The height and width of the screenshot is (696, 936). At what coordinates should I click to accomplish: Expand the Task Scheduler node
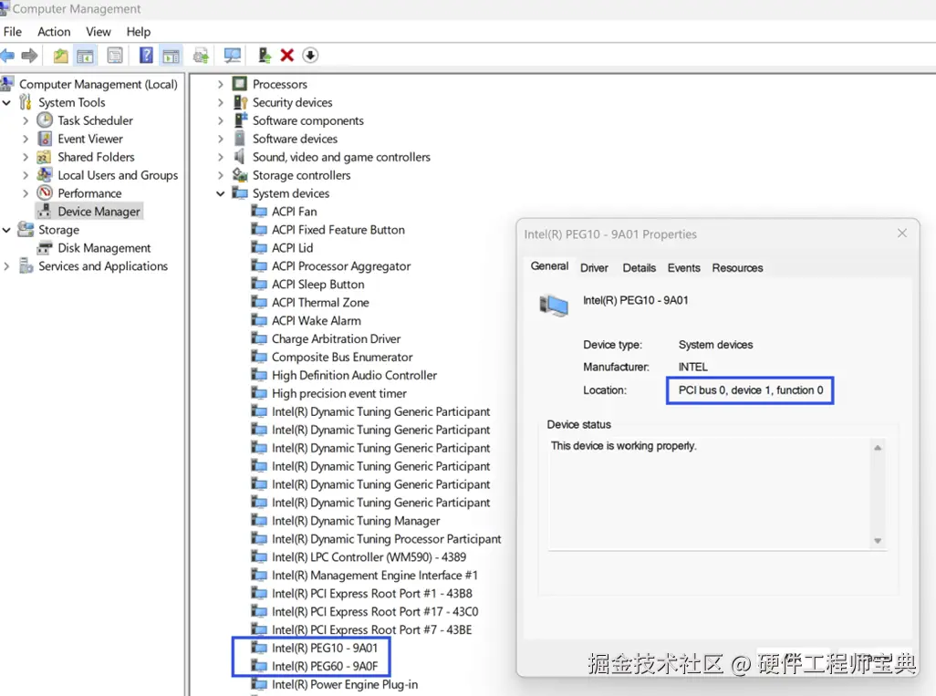point(26,120)
